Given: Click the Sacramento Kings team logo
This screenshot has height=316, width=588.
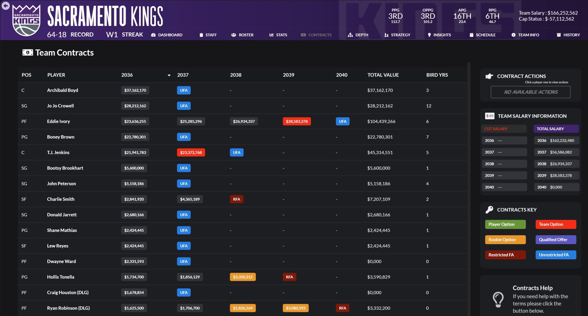Looking at the screenshot, I should [26, 20].
